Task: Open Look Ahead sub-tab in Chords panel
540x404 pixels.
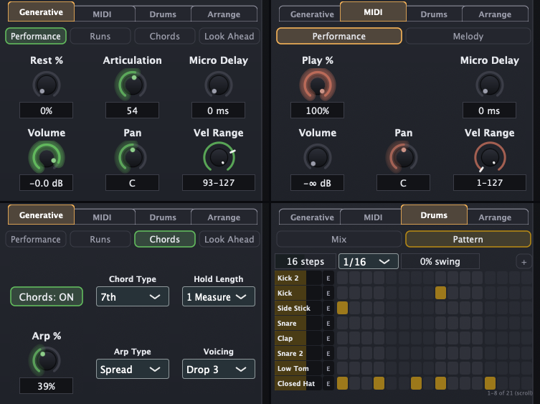Action: 229,239
